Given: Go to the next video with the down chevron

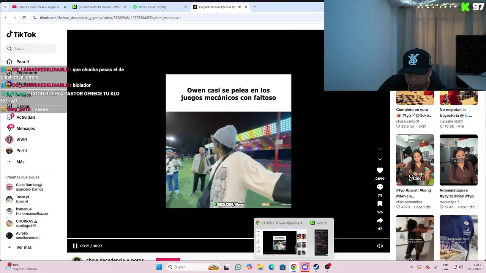Looking at the screenshot, I should coord(380,159).
